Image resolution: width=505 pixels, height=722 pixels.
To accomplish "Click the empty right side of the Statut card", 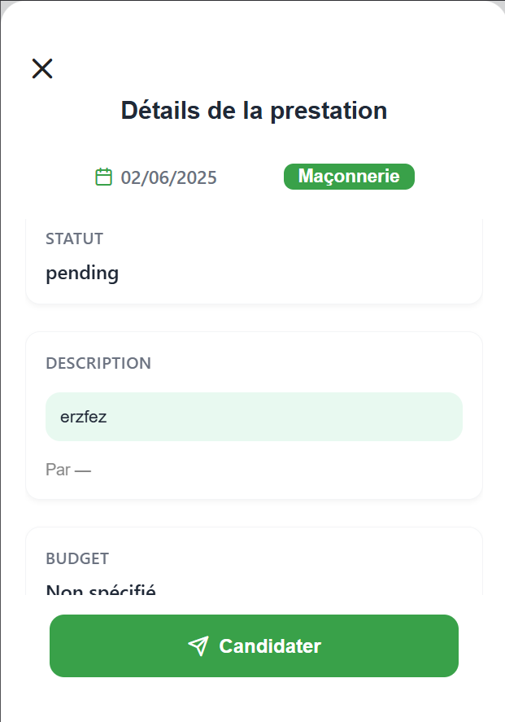I will 366,260.
